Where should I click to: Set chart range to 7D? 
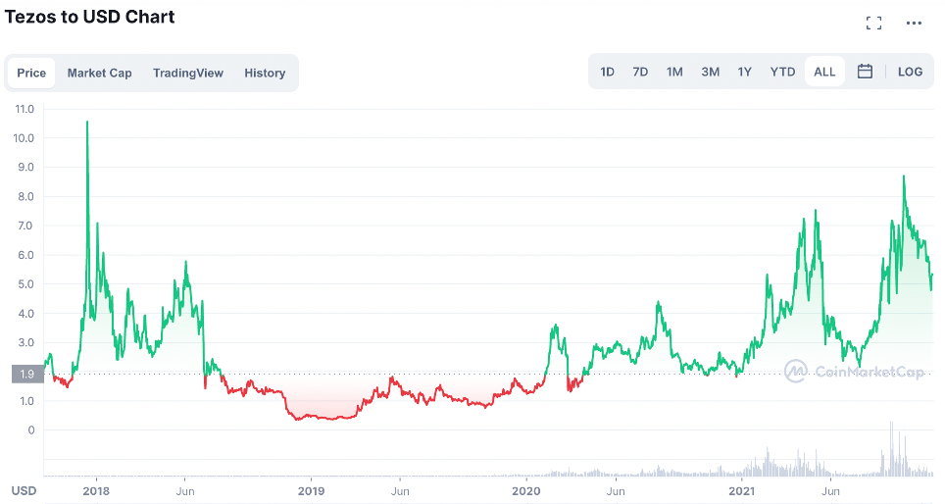[640, 72]
